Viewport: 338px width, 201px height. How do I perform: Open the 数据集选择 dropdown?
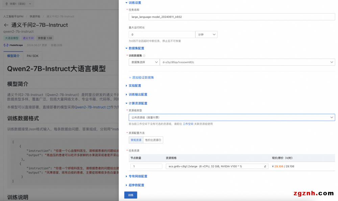coord(144,62)
